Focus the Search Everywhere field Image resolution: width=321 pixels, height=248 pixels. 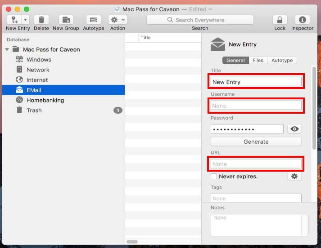point(200,20)
